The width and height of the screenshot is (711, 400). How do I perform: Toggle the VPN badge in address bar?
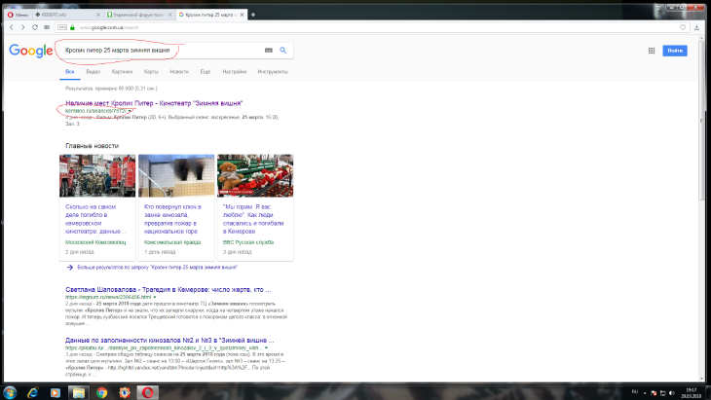point(62,27)
